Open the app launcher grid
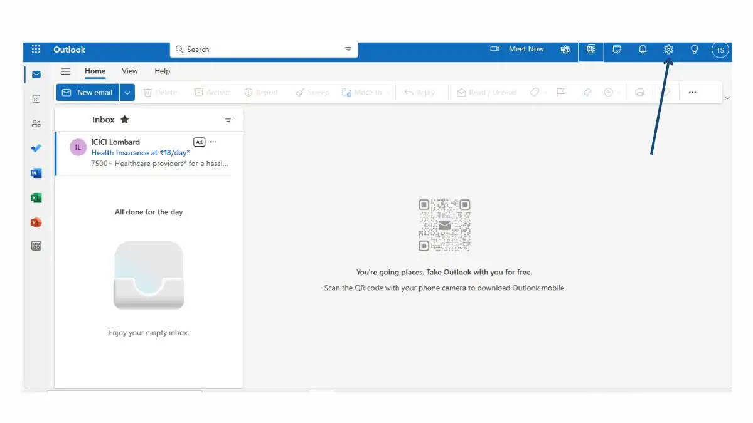This screenshot has width=753, height=423. pos(36,50)
